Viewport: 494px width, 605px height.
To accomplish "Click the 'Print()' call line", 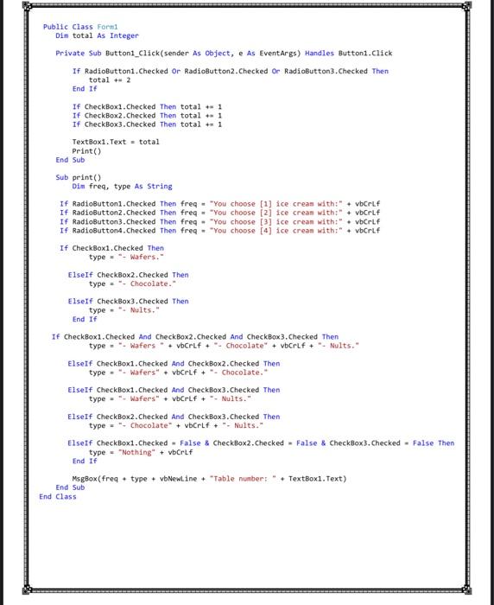I will (x=86, y=151).
